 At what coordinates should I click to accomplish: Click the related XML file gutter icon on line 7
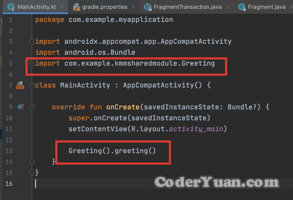[x=20, y=85]
